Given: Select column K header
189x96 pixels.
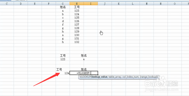Looking at the screenshot, I should [x=119, y=4].
